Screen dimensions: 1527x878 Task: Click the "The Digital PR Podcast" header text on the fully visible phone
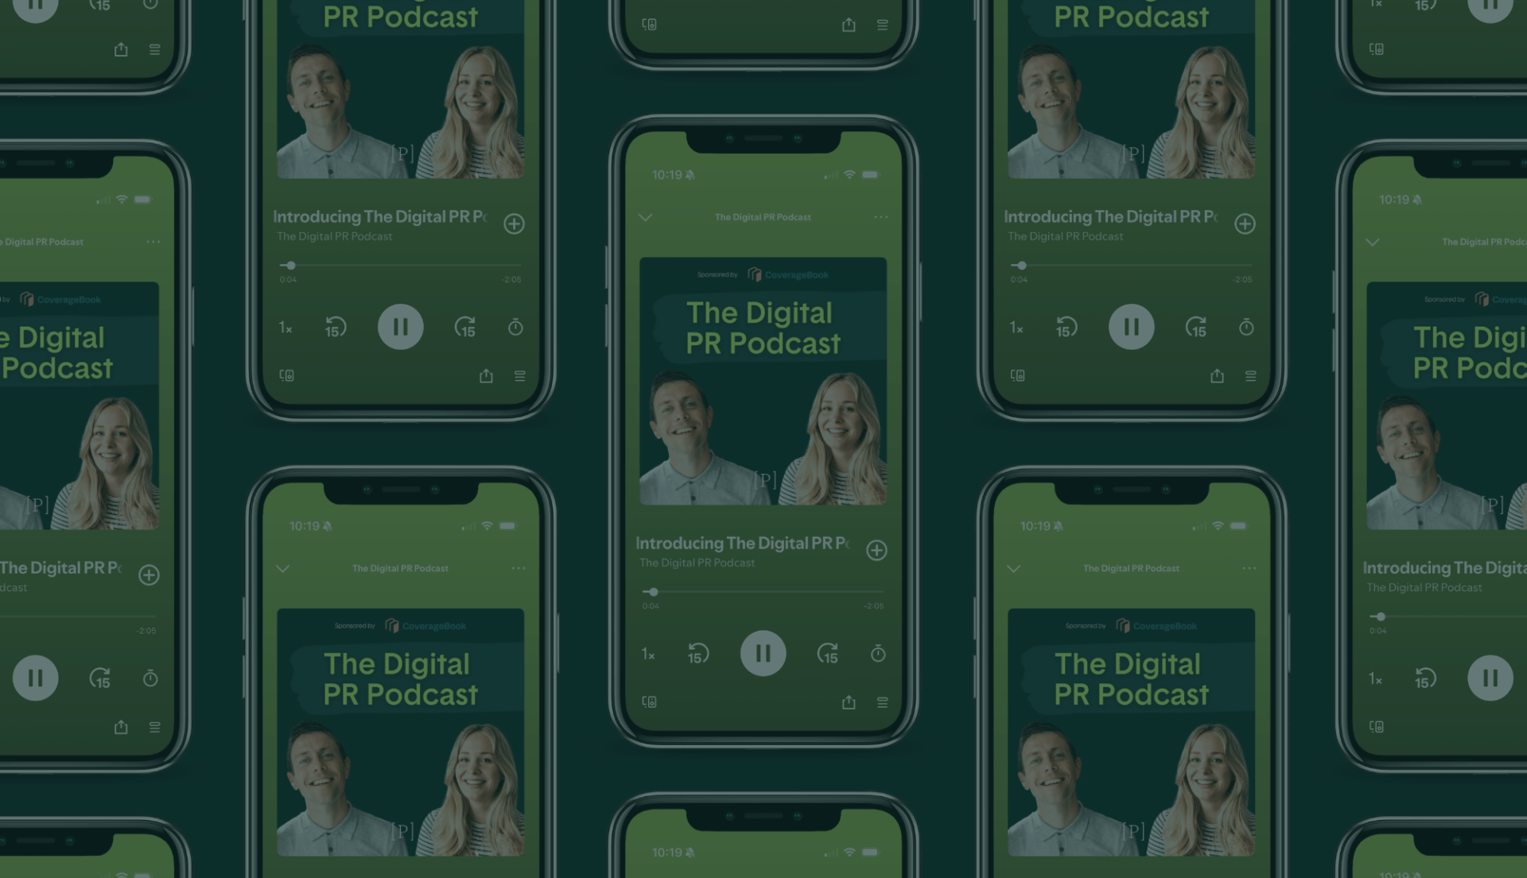[x=763, y=217]
